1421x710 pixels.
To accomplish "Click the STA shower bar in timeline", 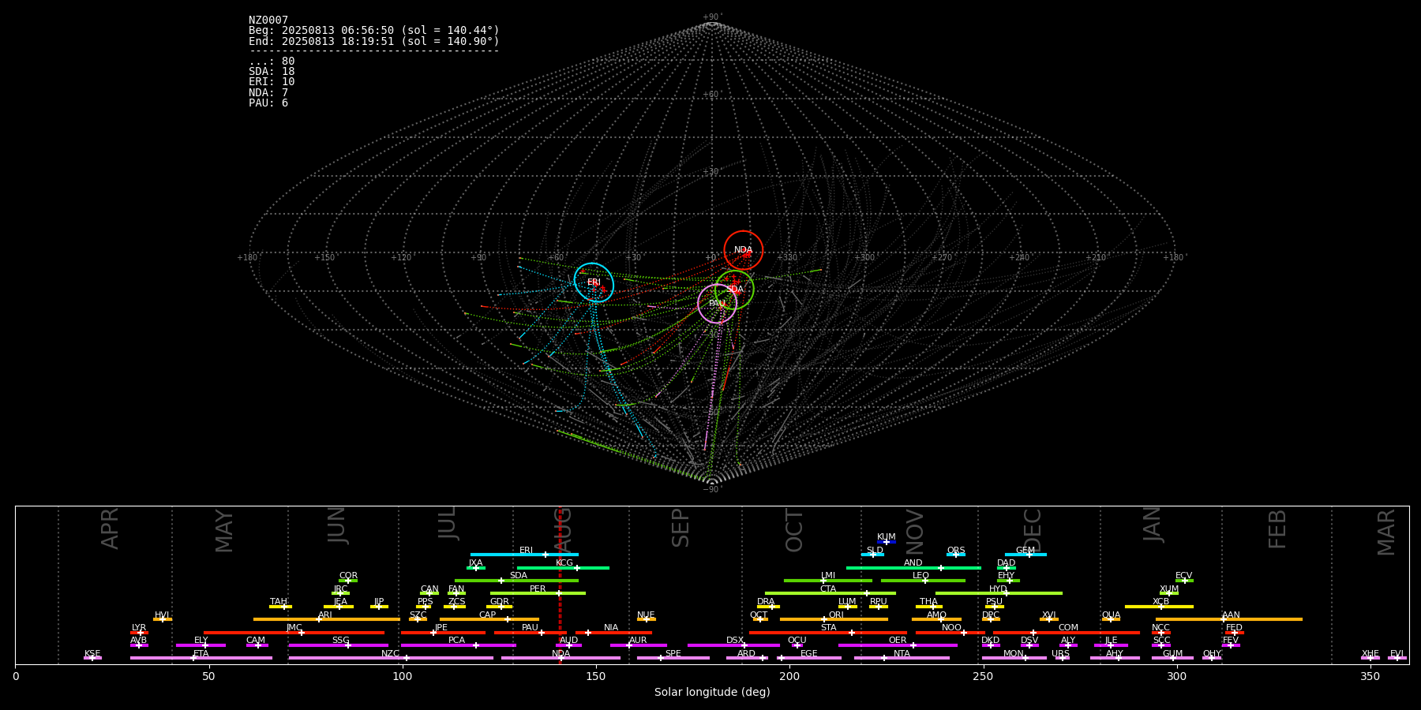I will pyautogui.click(x=828, y=633).
